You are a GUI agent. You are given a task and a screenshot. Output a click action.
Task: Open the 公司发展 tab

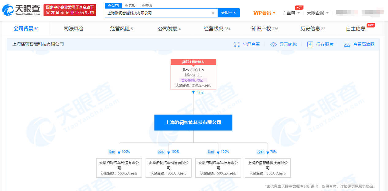pos(169,29)
